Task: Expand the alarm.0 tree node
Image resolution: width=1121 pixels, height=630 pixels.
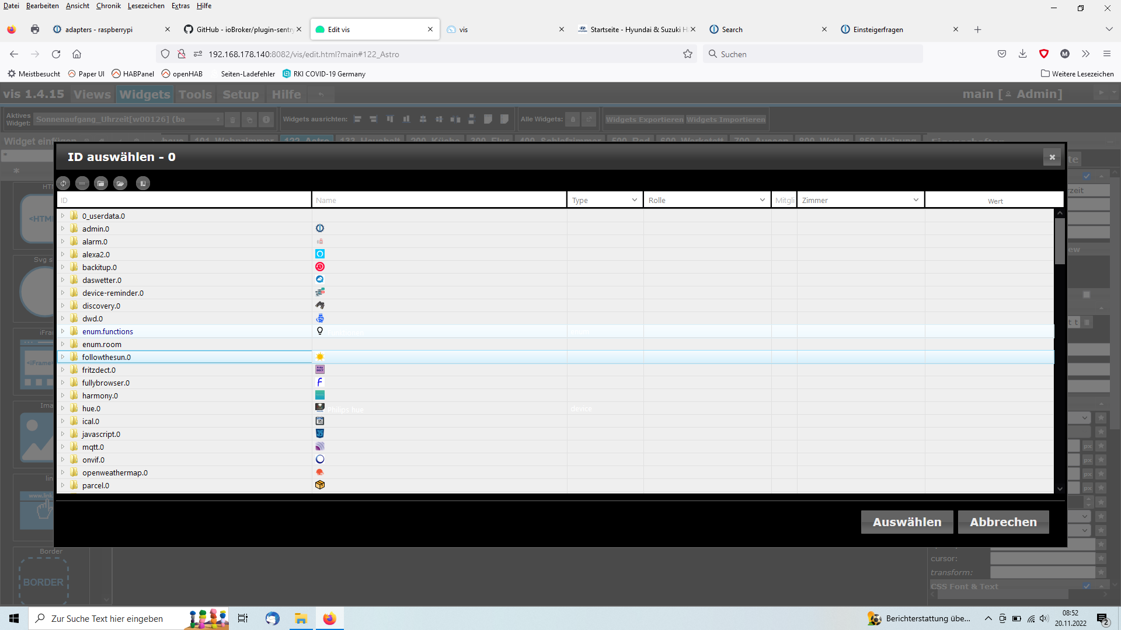Action: pos(62,242)
